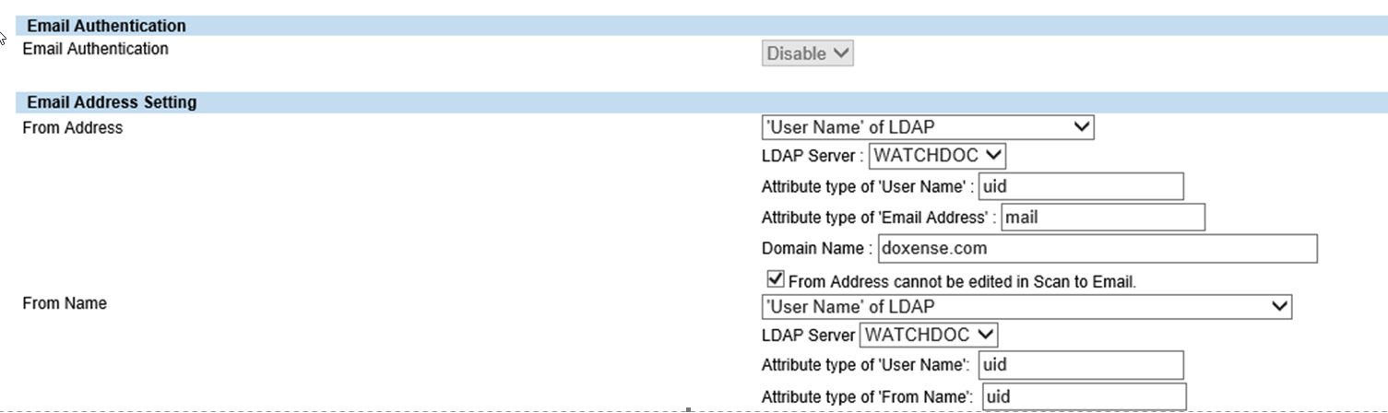This screenshot has width=1388, height=413.
Task: Click From Address 'User Name' attribute field
Action: pos(1080,186)
